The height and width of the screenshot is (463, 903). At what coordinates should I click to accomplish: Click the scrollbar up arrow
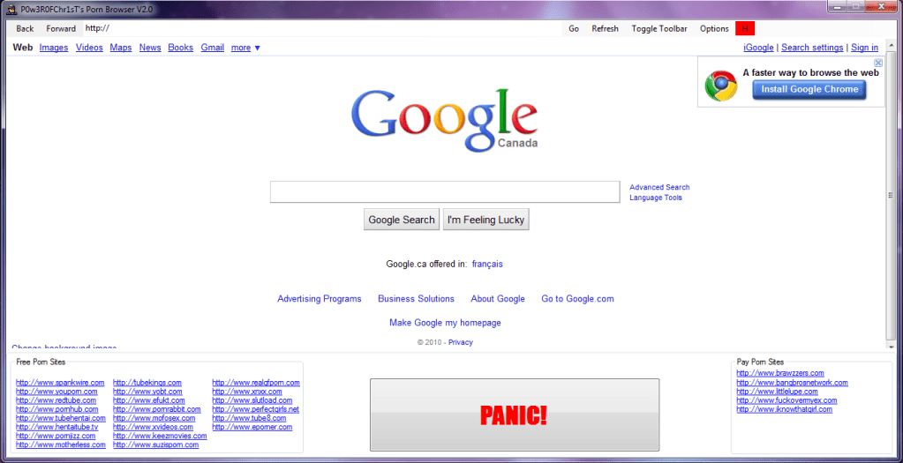tap(892, 43)
